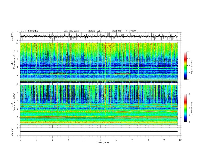
Task: Click the 'VLF Spectra' title text
Action: pyautogui.click(x=29, y=31)
